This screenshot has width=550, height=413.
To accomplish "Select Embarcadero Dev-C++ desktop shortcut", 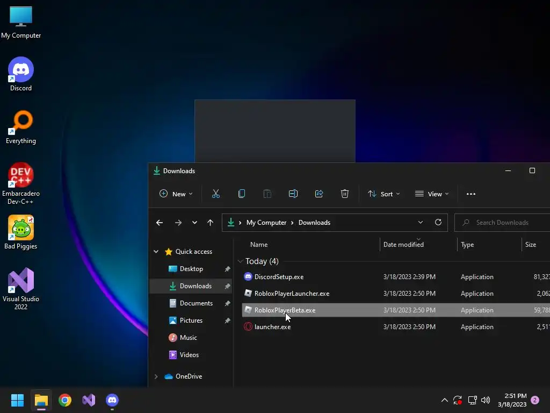I will coord(21,183).
